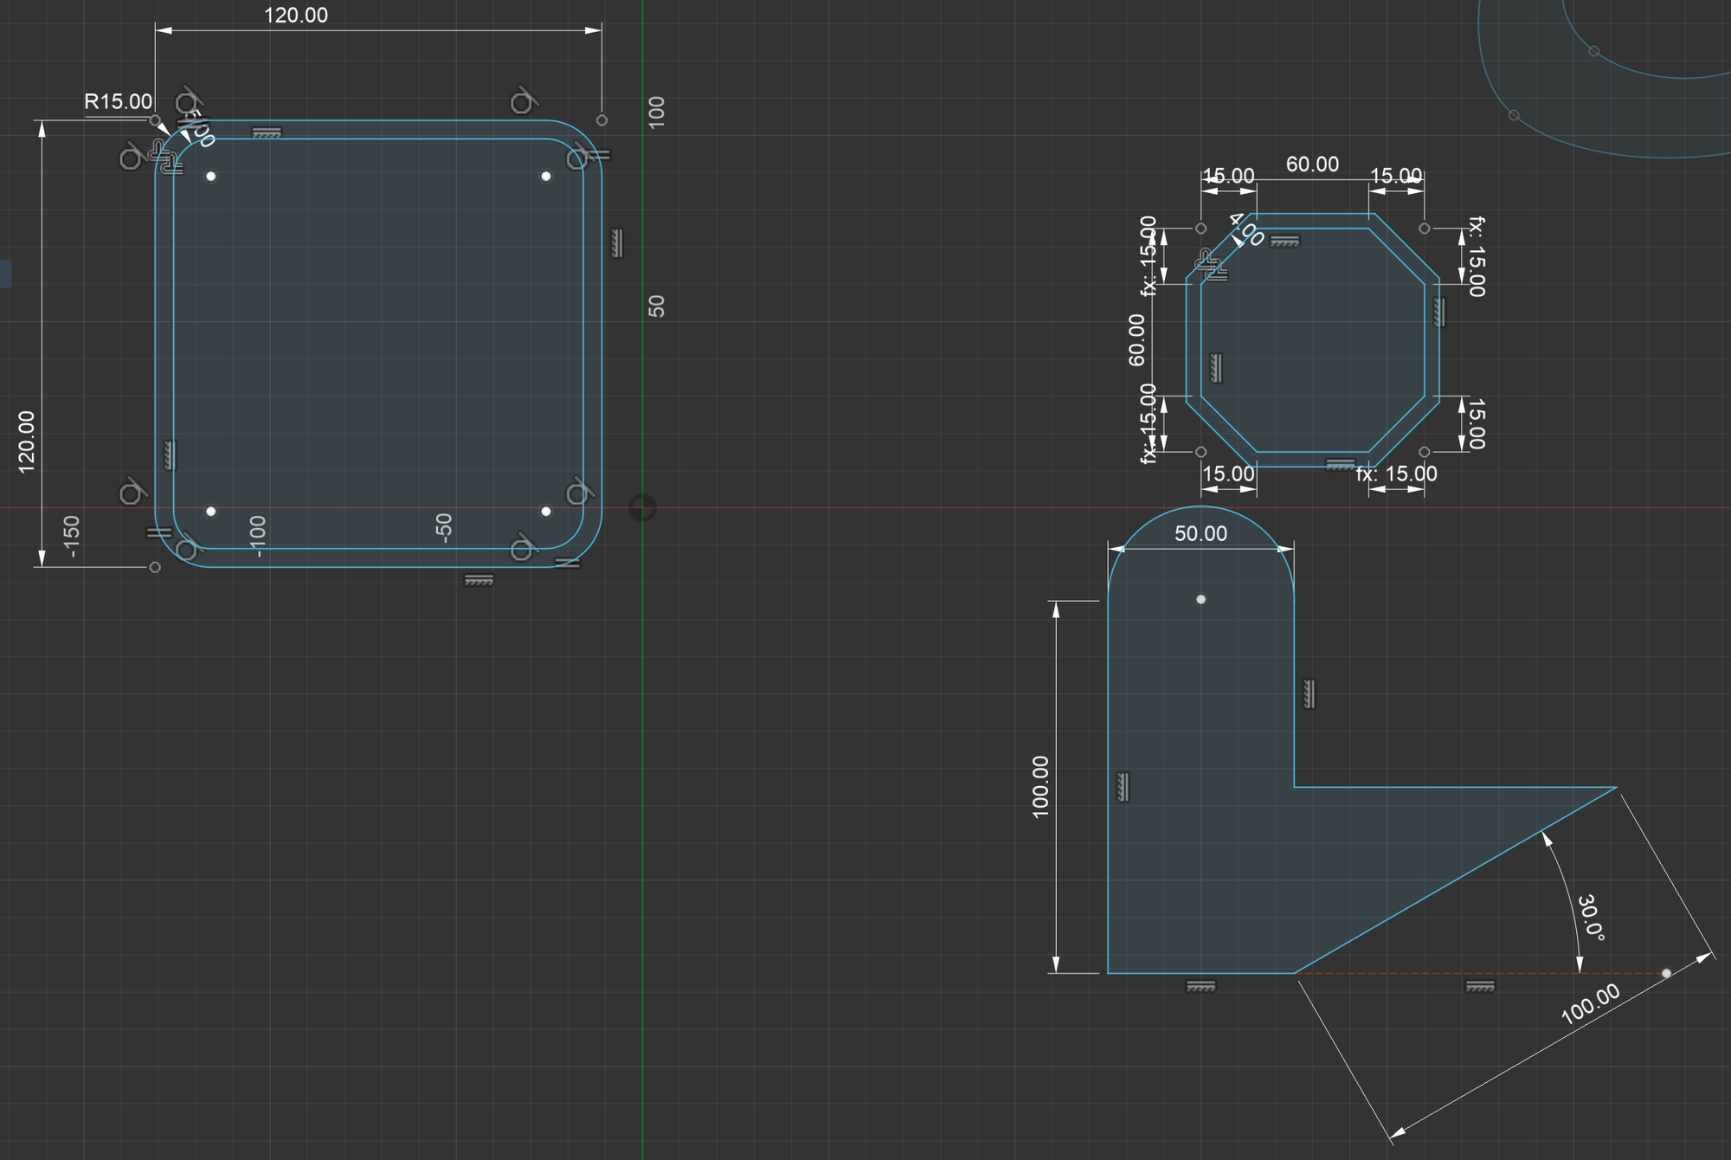Click the offset constraint icon on rounded square corner
The image size is (1731, 1160).
[x=164, y=157]
